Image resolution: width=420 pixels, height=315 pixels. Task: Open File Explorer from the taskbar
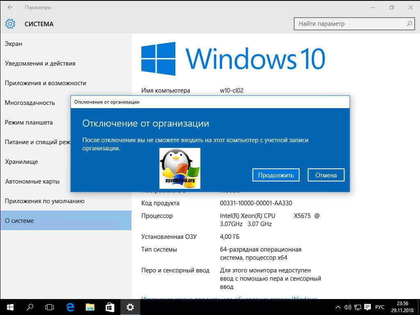[x=90, y=307]
